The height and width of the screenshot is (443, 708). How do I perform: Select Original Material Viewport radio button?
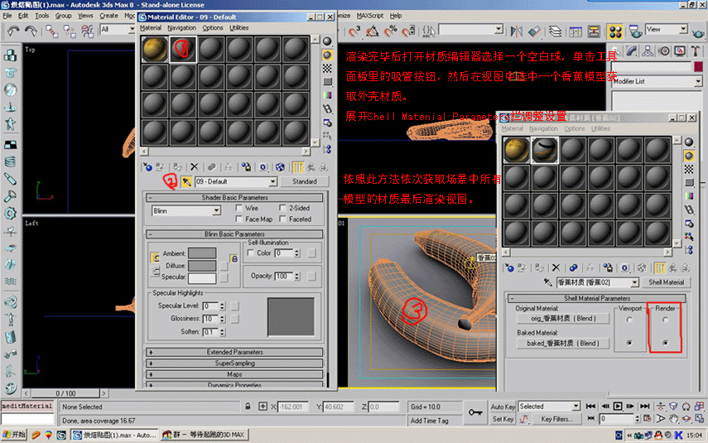pyautogui.click(x=629, y=320)
